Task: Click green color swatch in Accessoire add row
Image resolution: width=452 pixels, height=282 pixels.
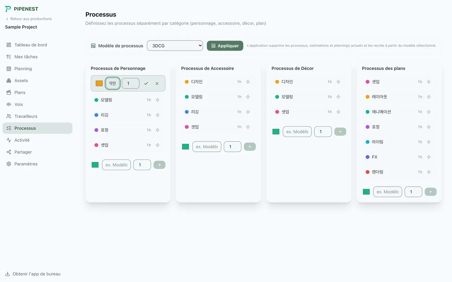Action: 186,147
